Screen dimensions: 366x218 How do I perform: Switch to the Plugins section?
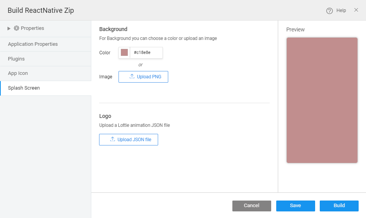point(16,59)
